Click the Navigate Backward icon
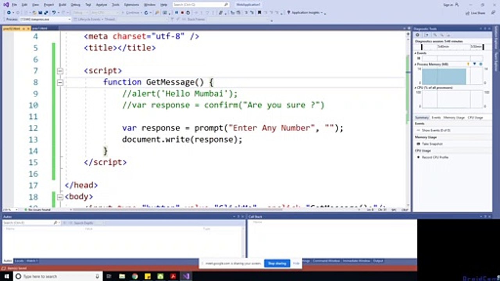 tap(9, 12)
